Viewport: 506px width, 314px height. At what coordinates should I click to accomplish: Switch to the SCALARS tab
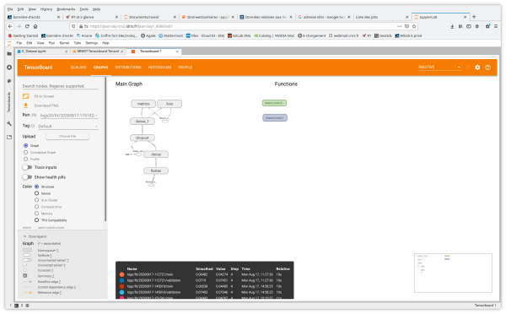[78, 68]
